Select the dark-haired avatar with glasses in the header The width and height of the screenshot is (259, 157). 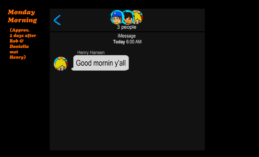[x=128, y=18]
